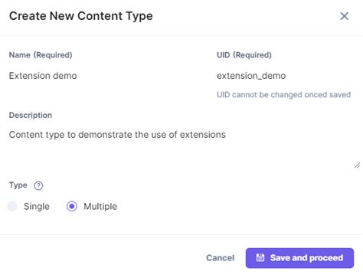Image resolution: width=363 pixels, height=278 pixels.
Task: Close the Create New Content Type dialog
Action: pyautogui.click(x=344, y=16)
